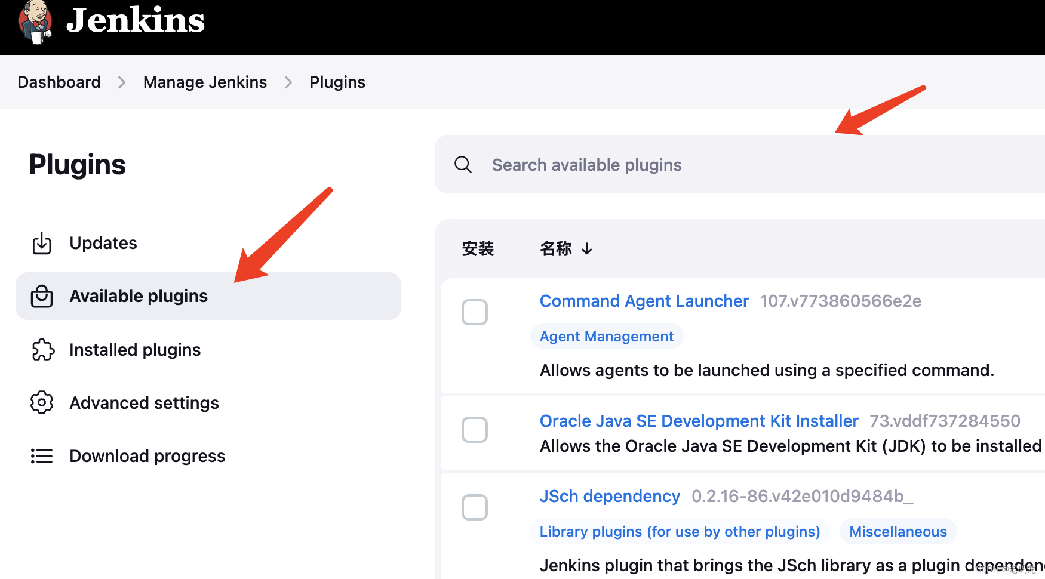Viewport: 1045px width, 579px height.
Task: Click Oracle JDK installer description text
Action: point(791,446)
